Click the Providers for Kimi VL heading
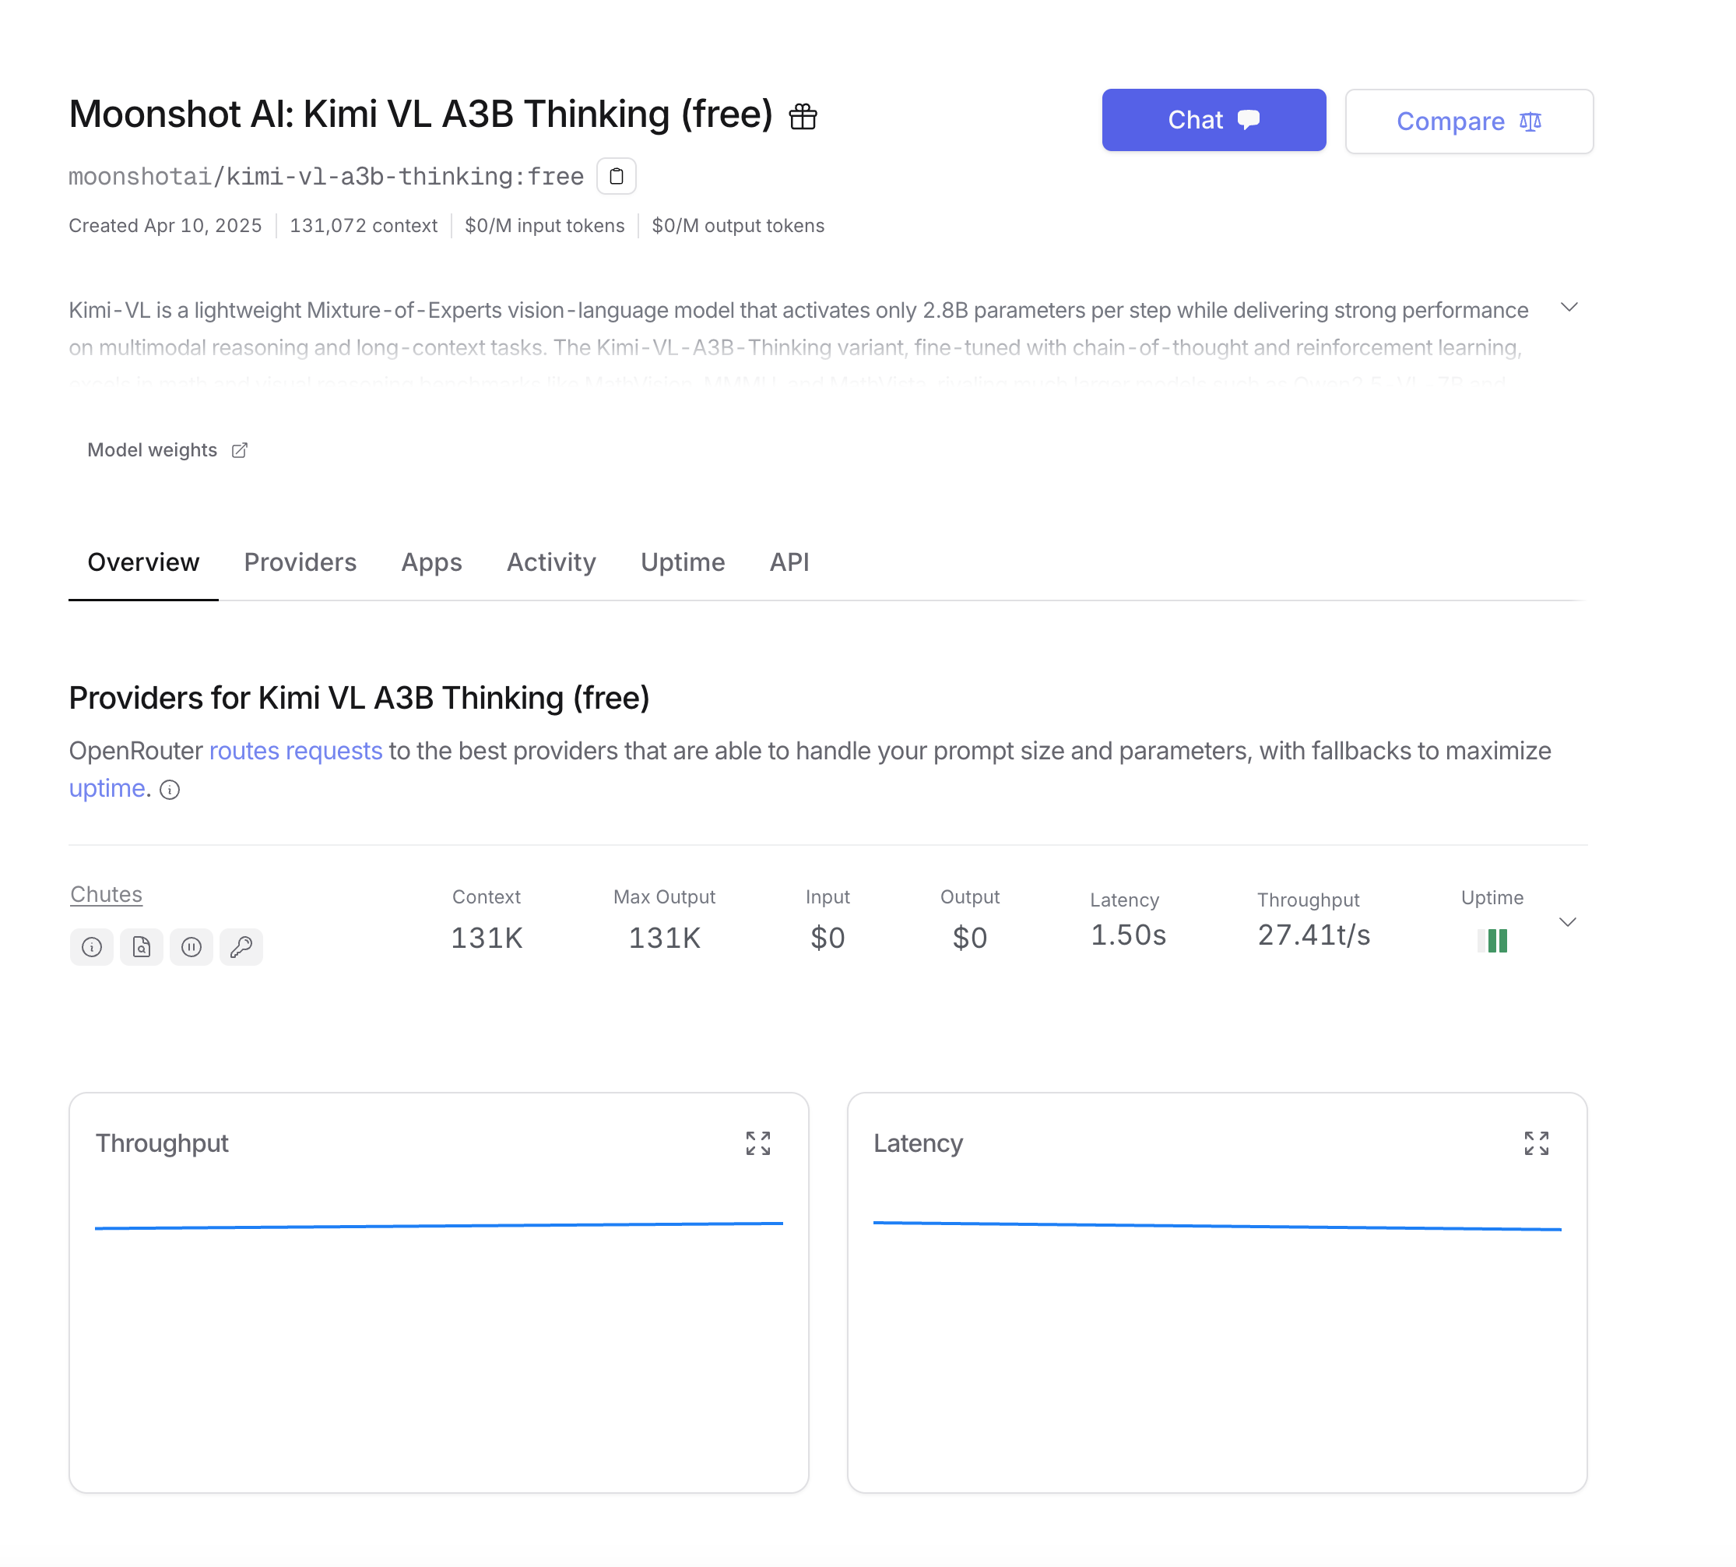This screenshot has height=1567, width=1736. pyautogui.click(x=359, y=699)
